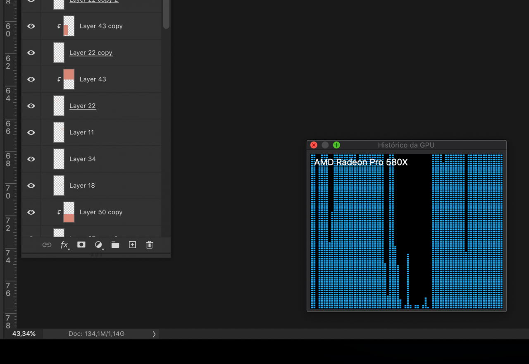
Task: Hide Layer 34 using its eye icon
Action: 31,159
